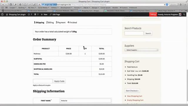Click the $115.00 total in order summary table

(x=102, y=74)
